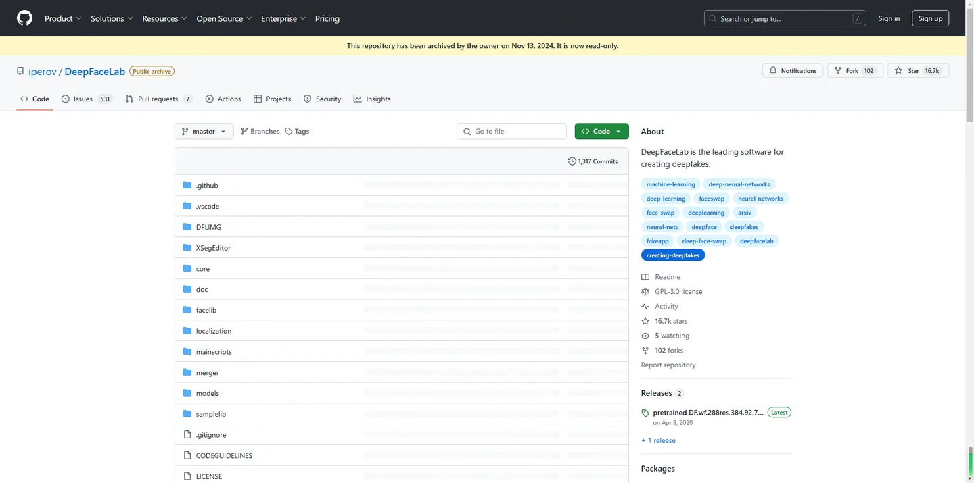Image resolution: width=974 pixels, height=483 pixels.
Task: Expand the Resources menu
Action: tap(164, 18)
